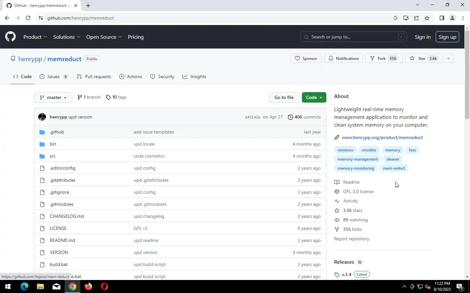The width and height of the screenshot is (470, 293).
Task: Click the .github folder icon
Action: click(42, 132)
